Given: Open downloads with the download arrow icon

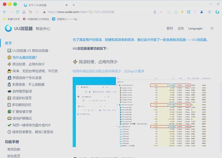Looking at the screenshot, I should 176,12.
